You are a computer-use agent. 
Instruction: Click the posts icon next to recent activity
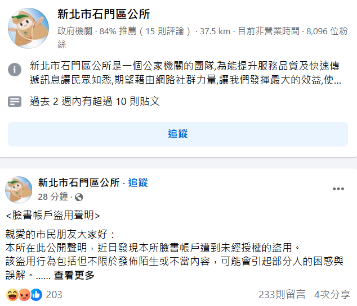15,102
